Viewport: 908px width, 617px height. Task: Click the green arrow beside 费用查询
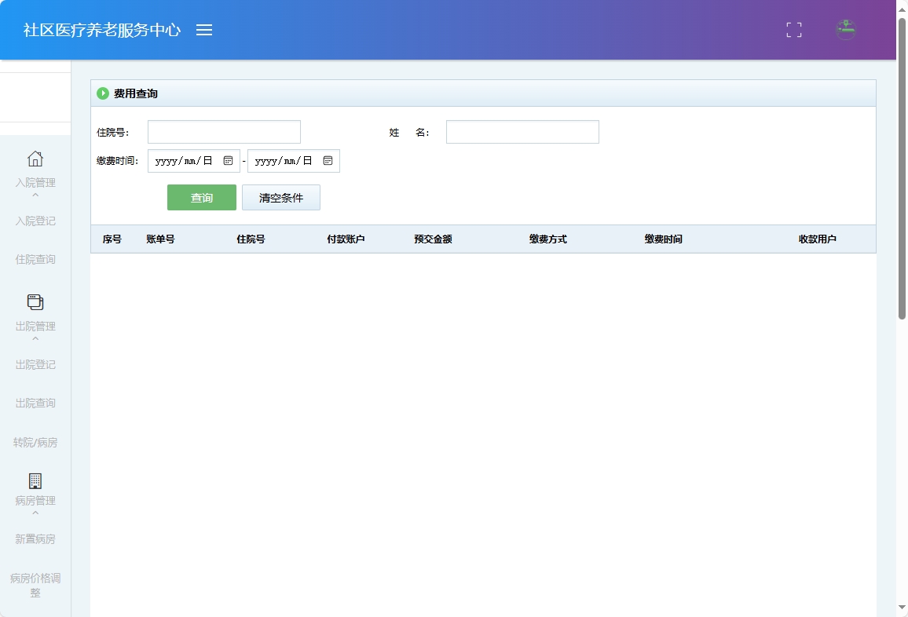[x=103, y=93]
